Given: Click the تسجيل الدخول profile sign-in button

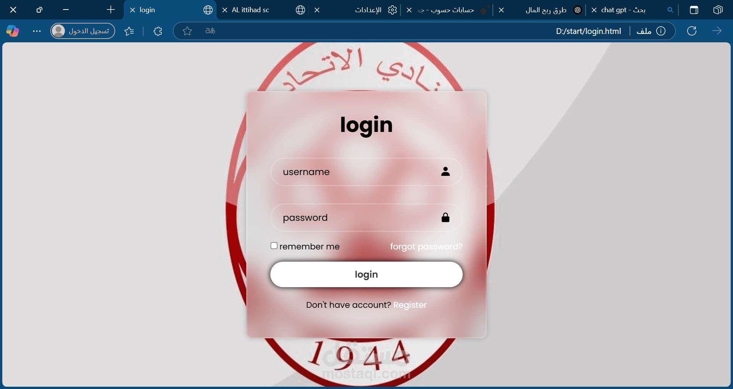Looking at the screenshot, I should (x=83, y=31).
